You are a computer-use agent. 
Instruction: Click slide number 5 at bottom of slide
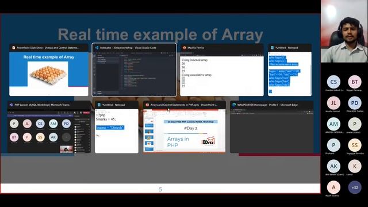point(160,189)
